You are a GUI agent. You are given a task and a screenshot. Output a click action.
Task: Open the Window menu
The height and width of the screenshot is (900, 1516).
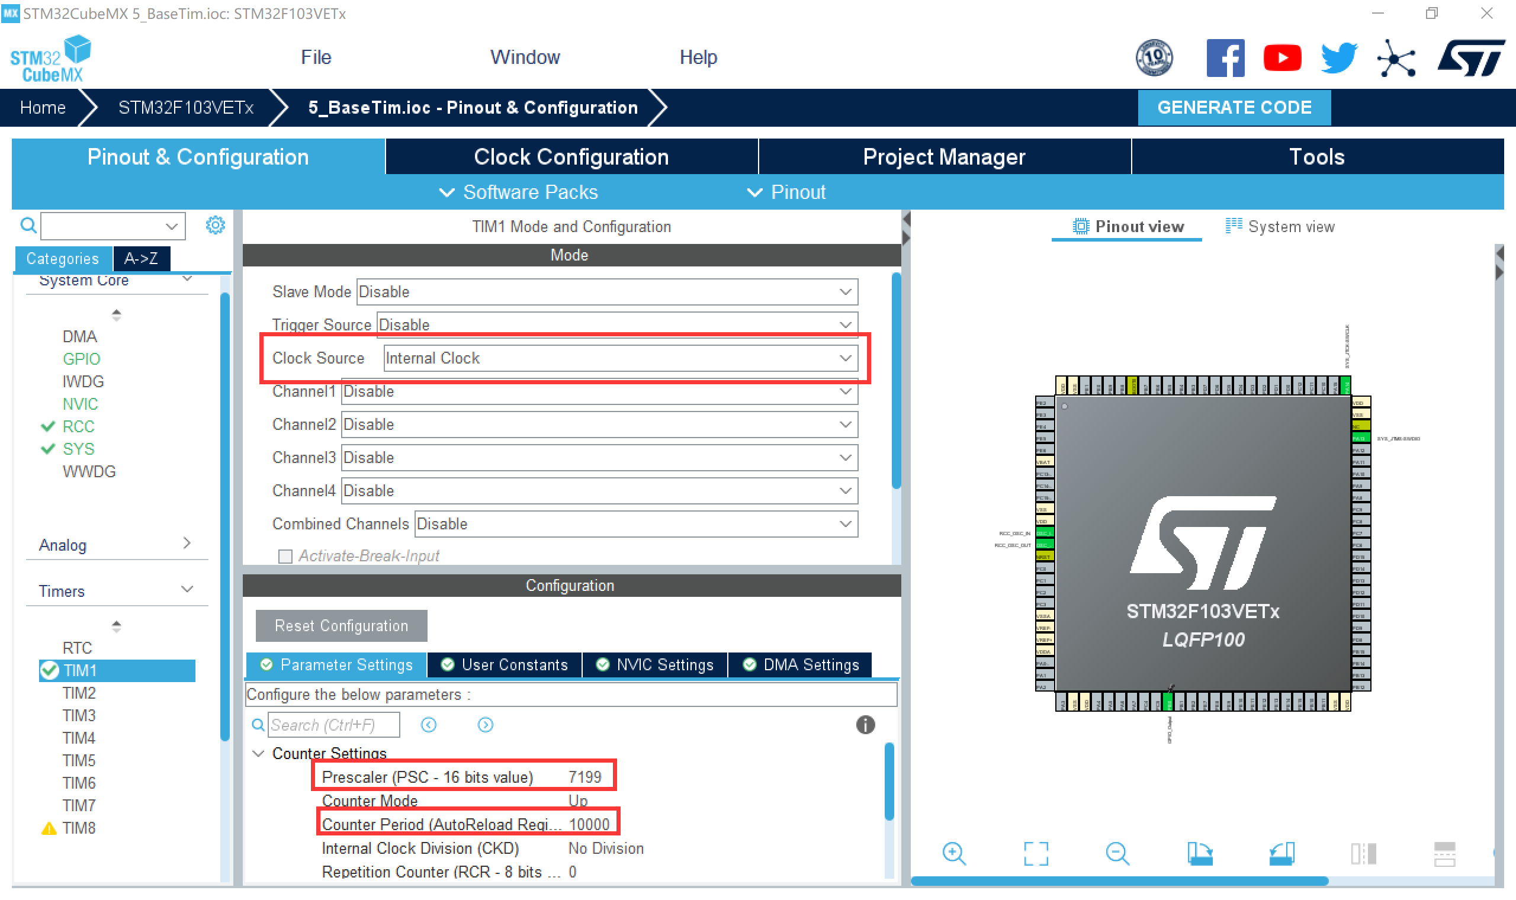pyautogui.click(x=525, y=57)
